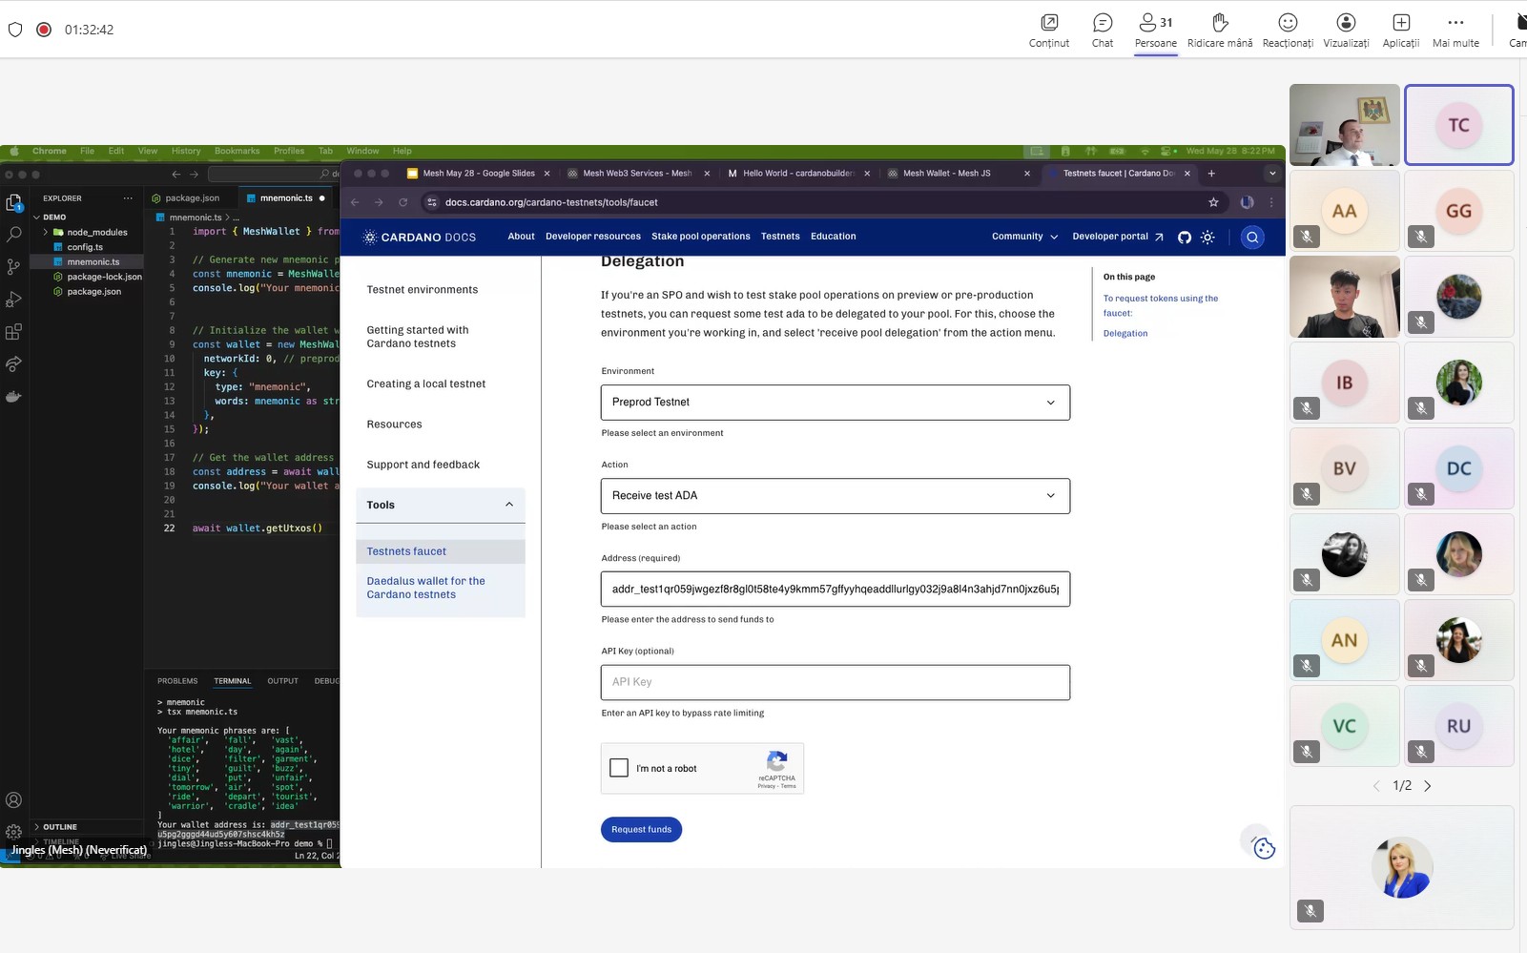Click the API Key input field
This screenshot has height=953, width=1527.
point(835,682)
